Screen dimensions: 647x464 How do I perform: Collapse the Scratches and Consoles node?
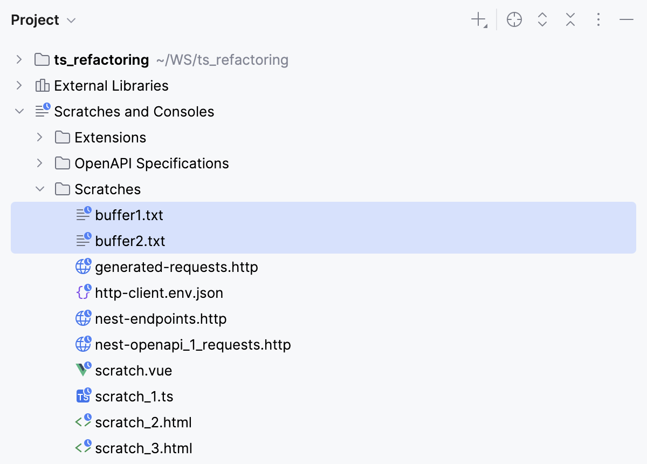[x=19, y=111]
